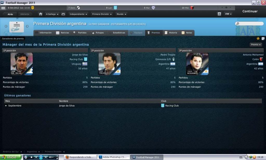Open the calendar icon beside the date
This screenshot has width=266, height=160.
(x=3, y=8)
